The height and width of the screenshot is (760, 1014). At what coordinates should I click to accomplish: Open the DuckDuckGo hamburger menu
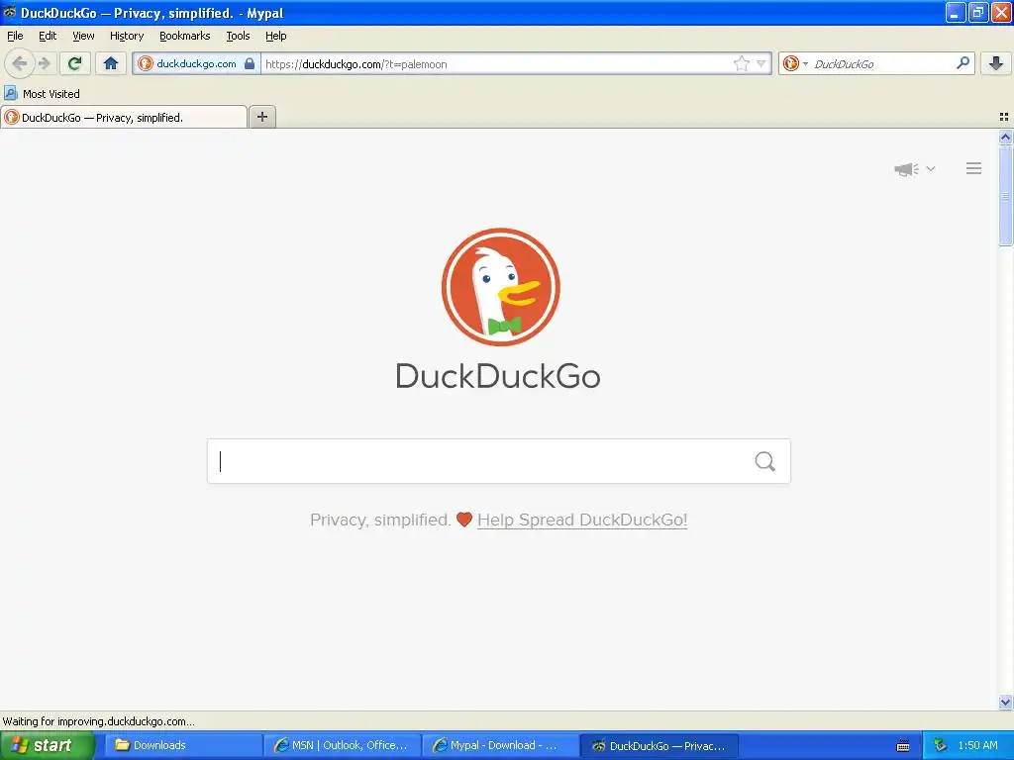coord(974,168)
